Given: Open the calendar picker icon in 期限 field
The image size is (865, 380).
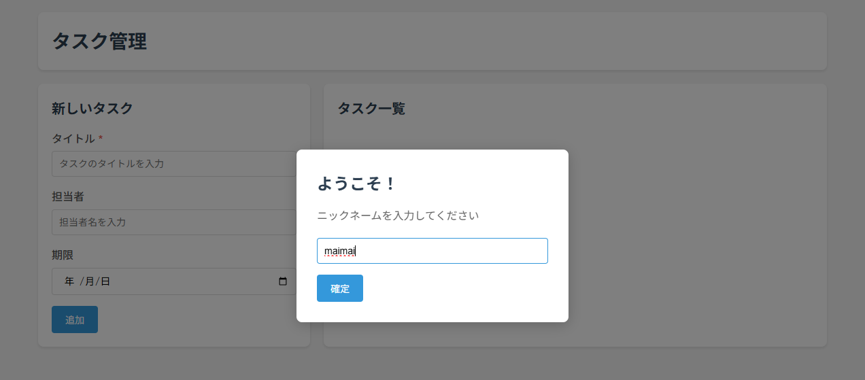Looking at the screenshot, I should tap(283, 281).
